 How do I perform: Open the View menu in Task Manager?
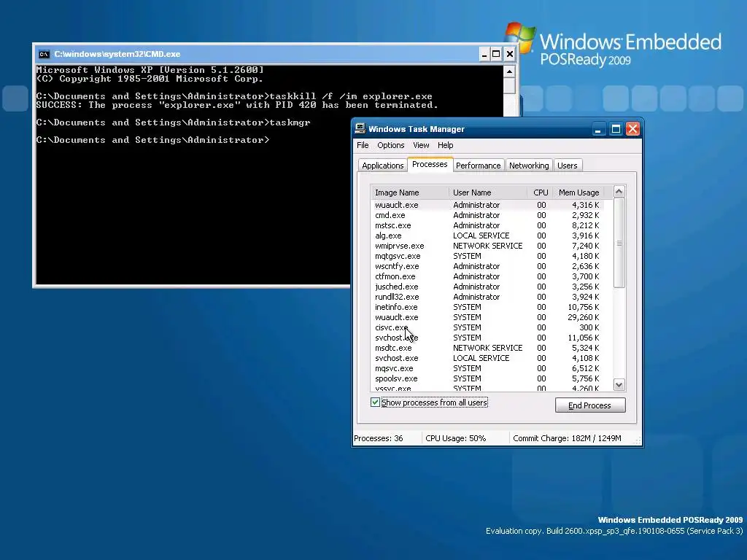(x=421, y=145)
